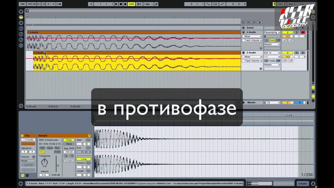
Task: Toggle the Punch-Out switch
Action: [222, 4]
